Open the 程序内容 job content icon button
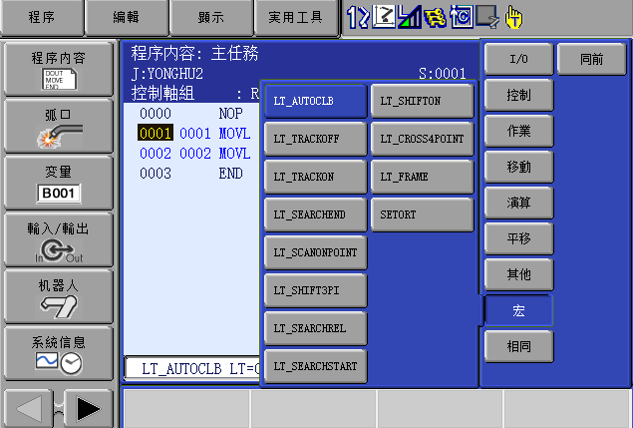 (58, 69)
